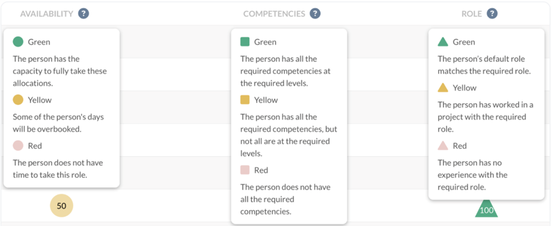The width and height of the screenshot is (551, 226).
Task: Click the Role help question mark icon
Action: (492, 14)
